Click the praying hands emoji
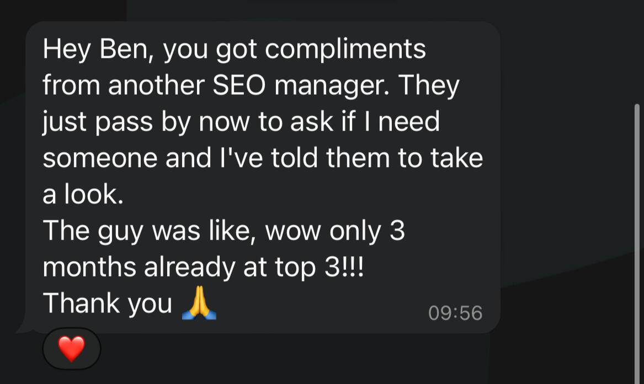 pos(199,304)
